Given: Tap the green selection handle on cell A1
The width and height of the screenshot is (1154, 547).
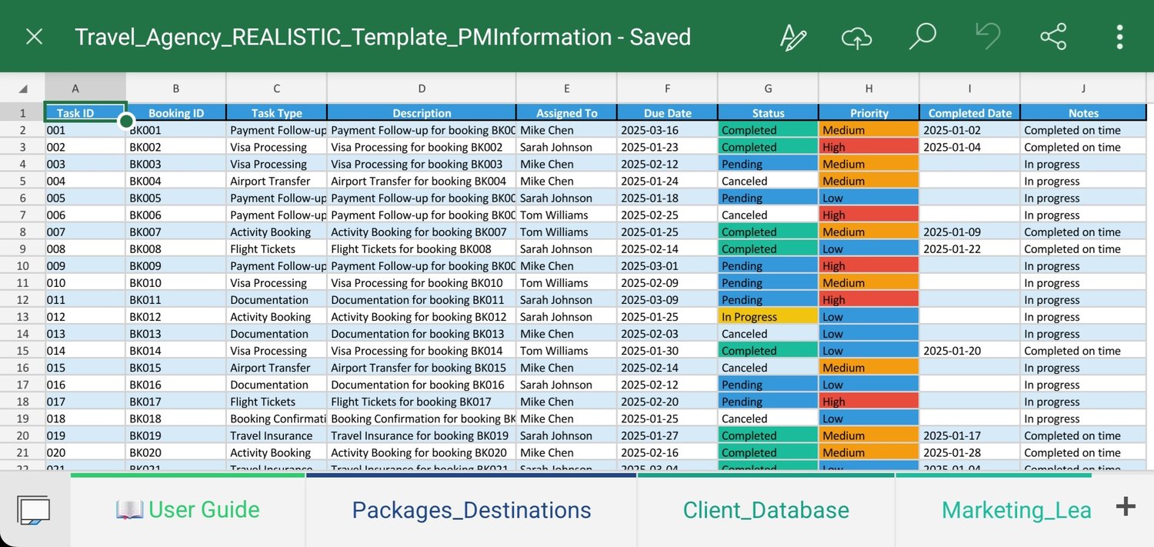Looking at the screenshot, I should coord(126,121).
